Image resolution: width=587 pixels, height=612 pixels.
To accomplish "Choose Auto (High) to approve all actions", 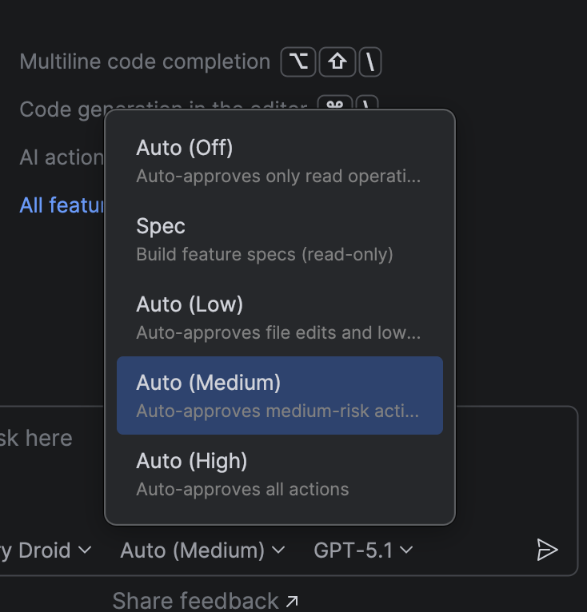I will pos(280,474).
